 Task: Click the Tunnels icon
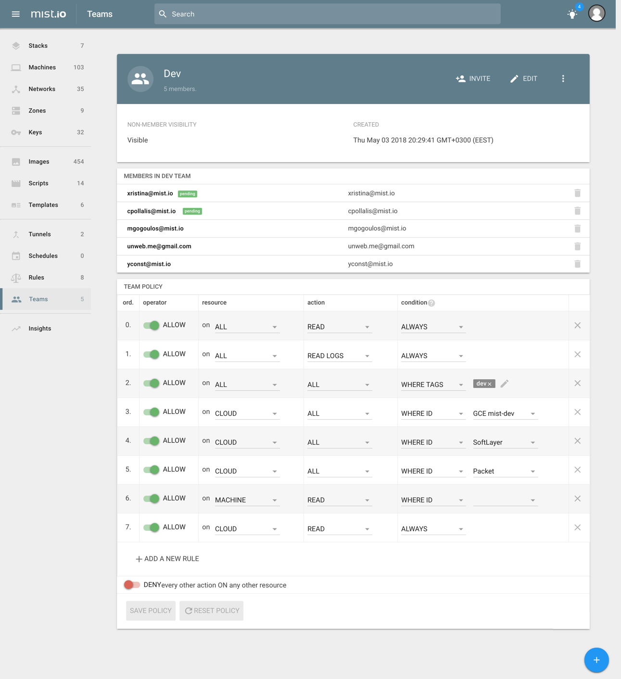tap(16, 234)
